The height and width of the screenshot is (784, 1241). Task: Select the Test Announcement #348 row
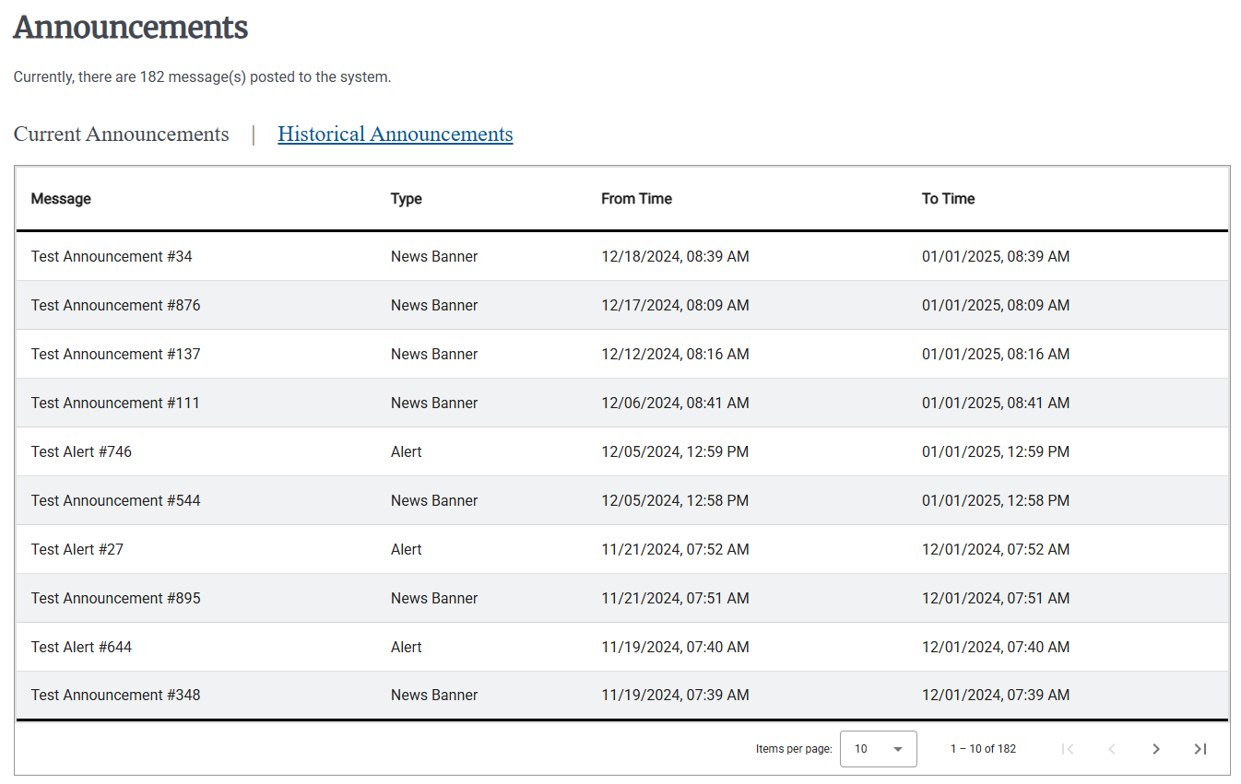[115, 695]
